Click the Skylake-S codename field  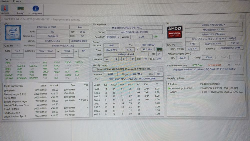point(52,36)
